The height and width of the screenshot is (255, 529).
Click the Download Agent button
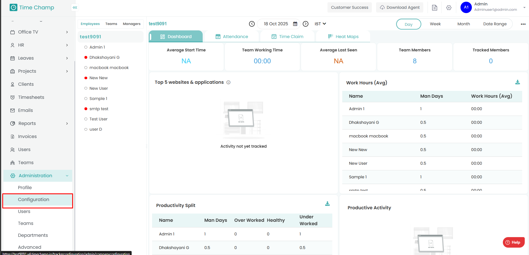coord(400,7)
